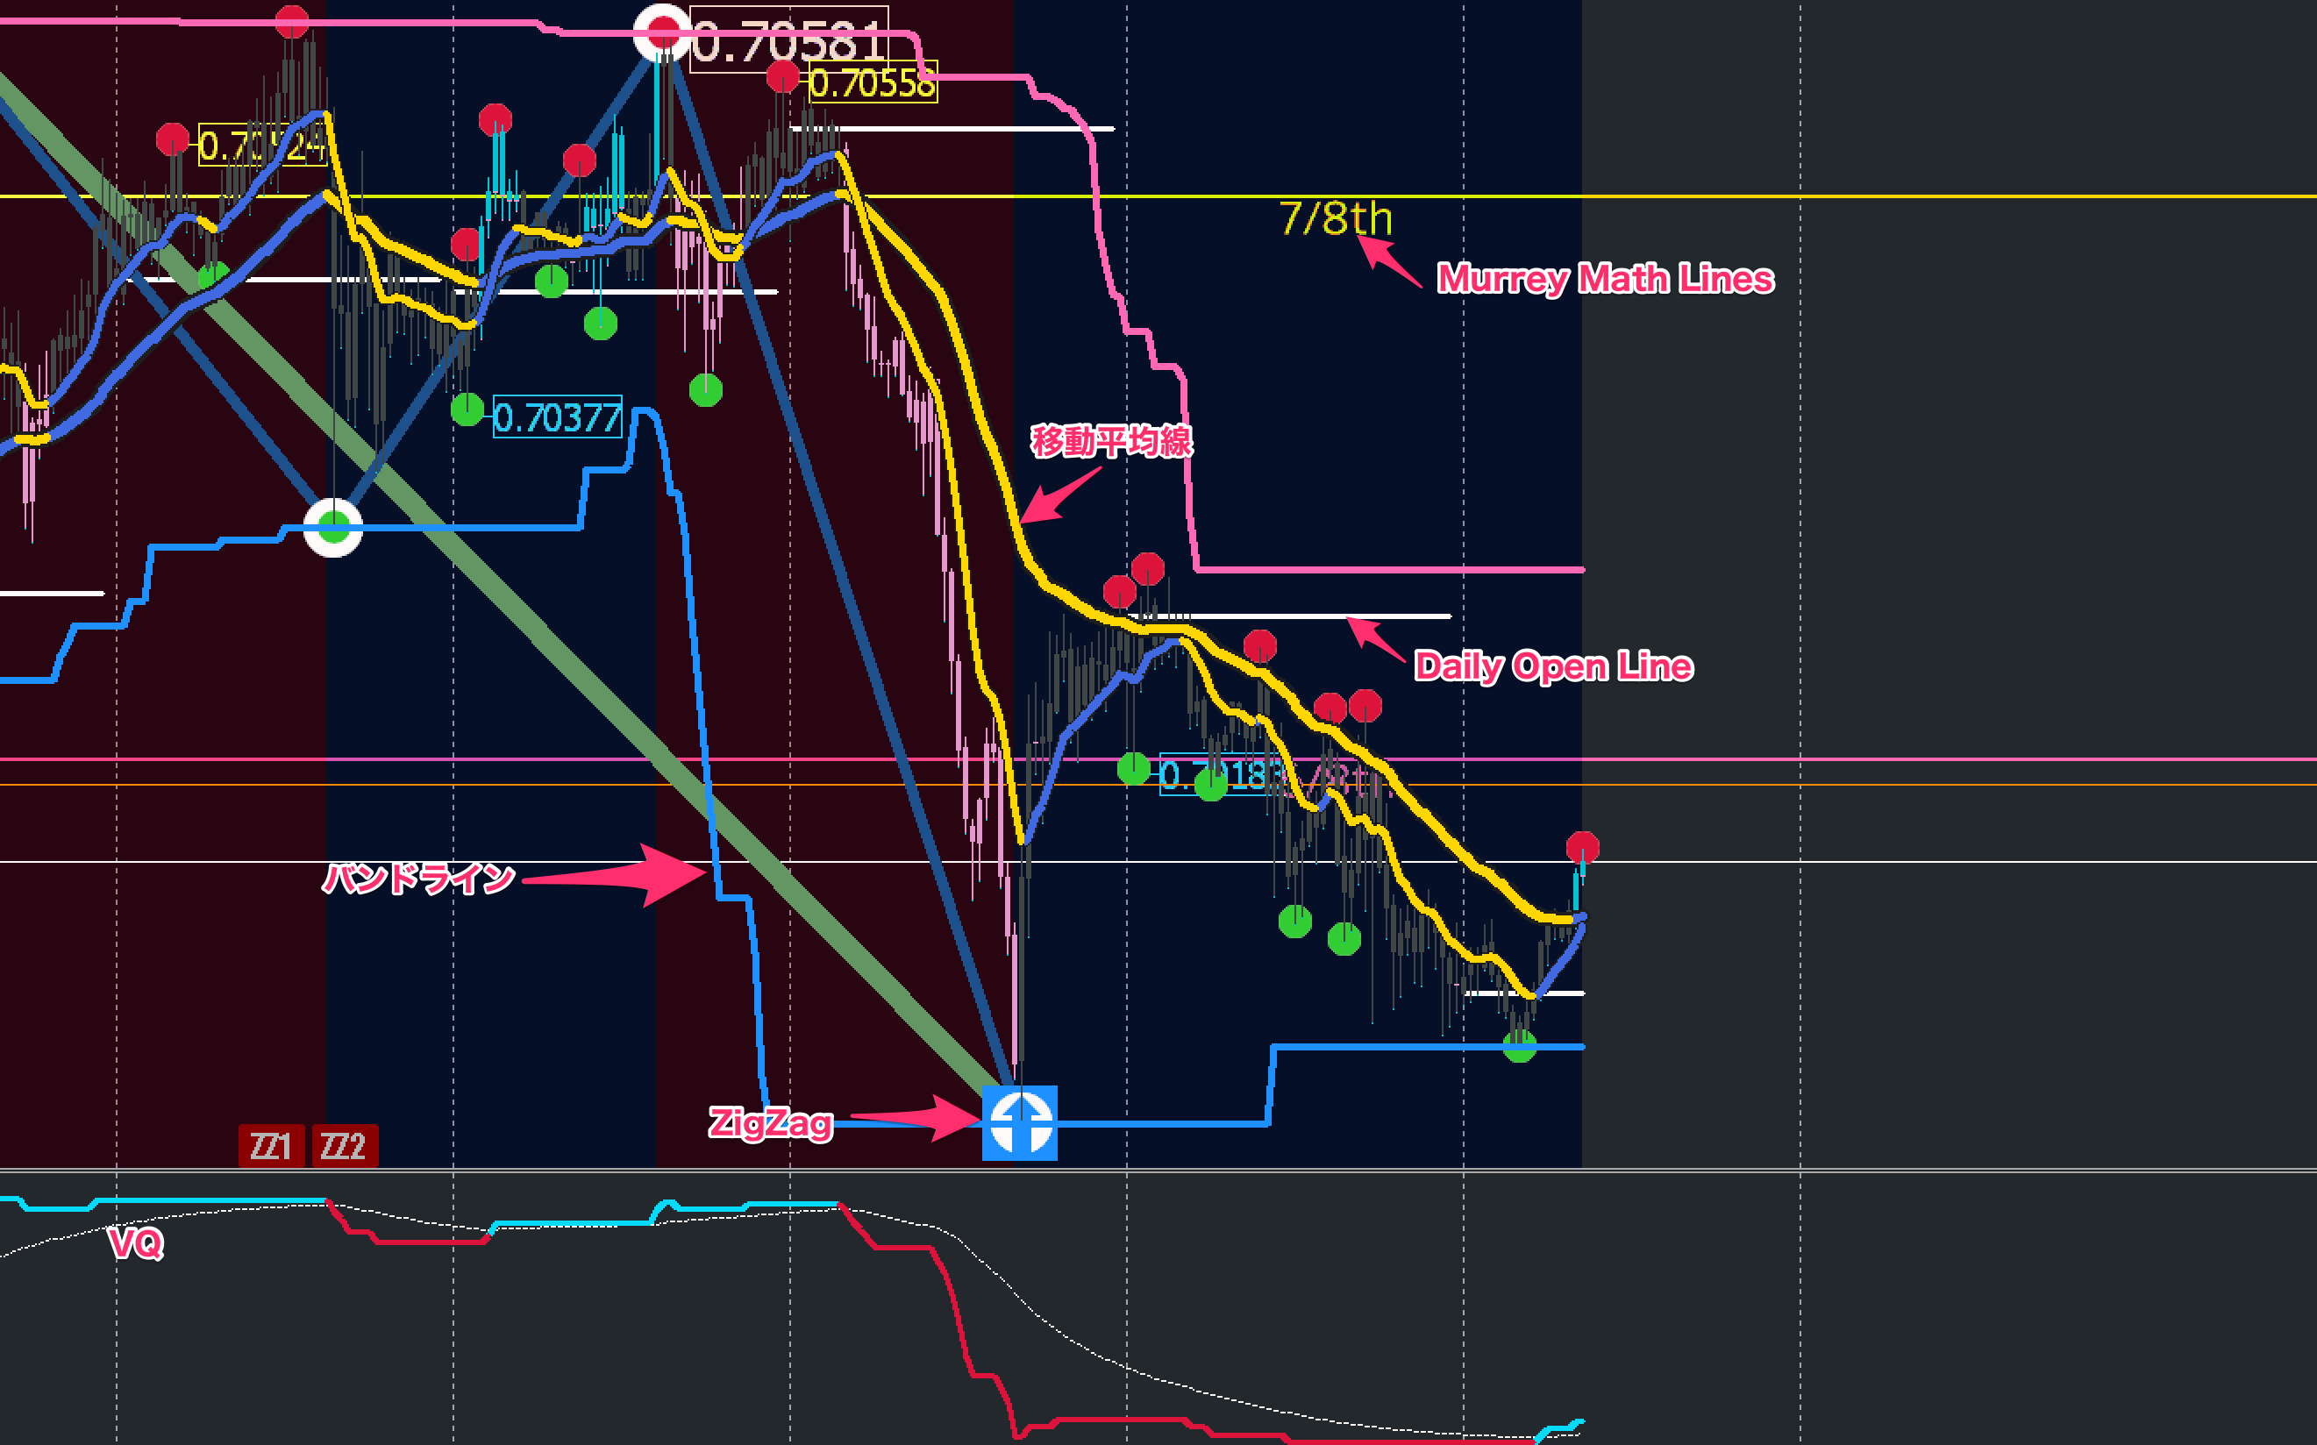The height and width of the screenshot is (1445, 2317).
Task: Toggle the ZZ1 zigzag button
Action: pyautogui.click(x=272, y=1145)
